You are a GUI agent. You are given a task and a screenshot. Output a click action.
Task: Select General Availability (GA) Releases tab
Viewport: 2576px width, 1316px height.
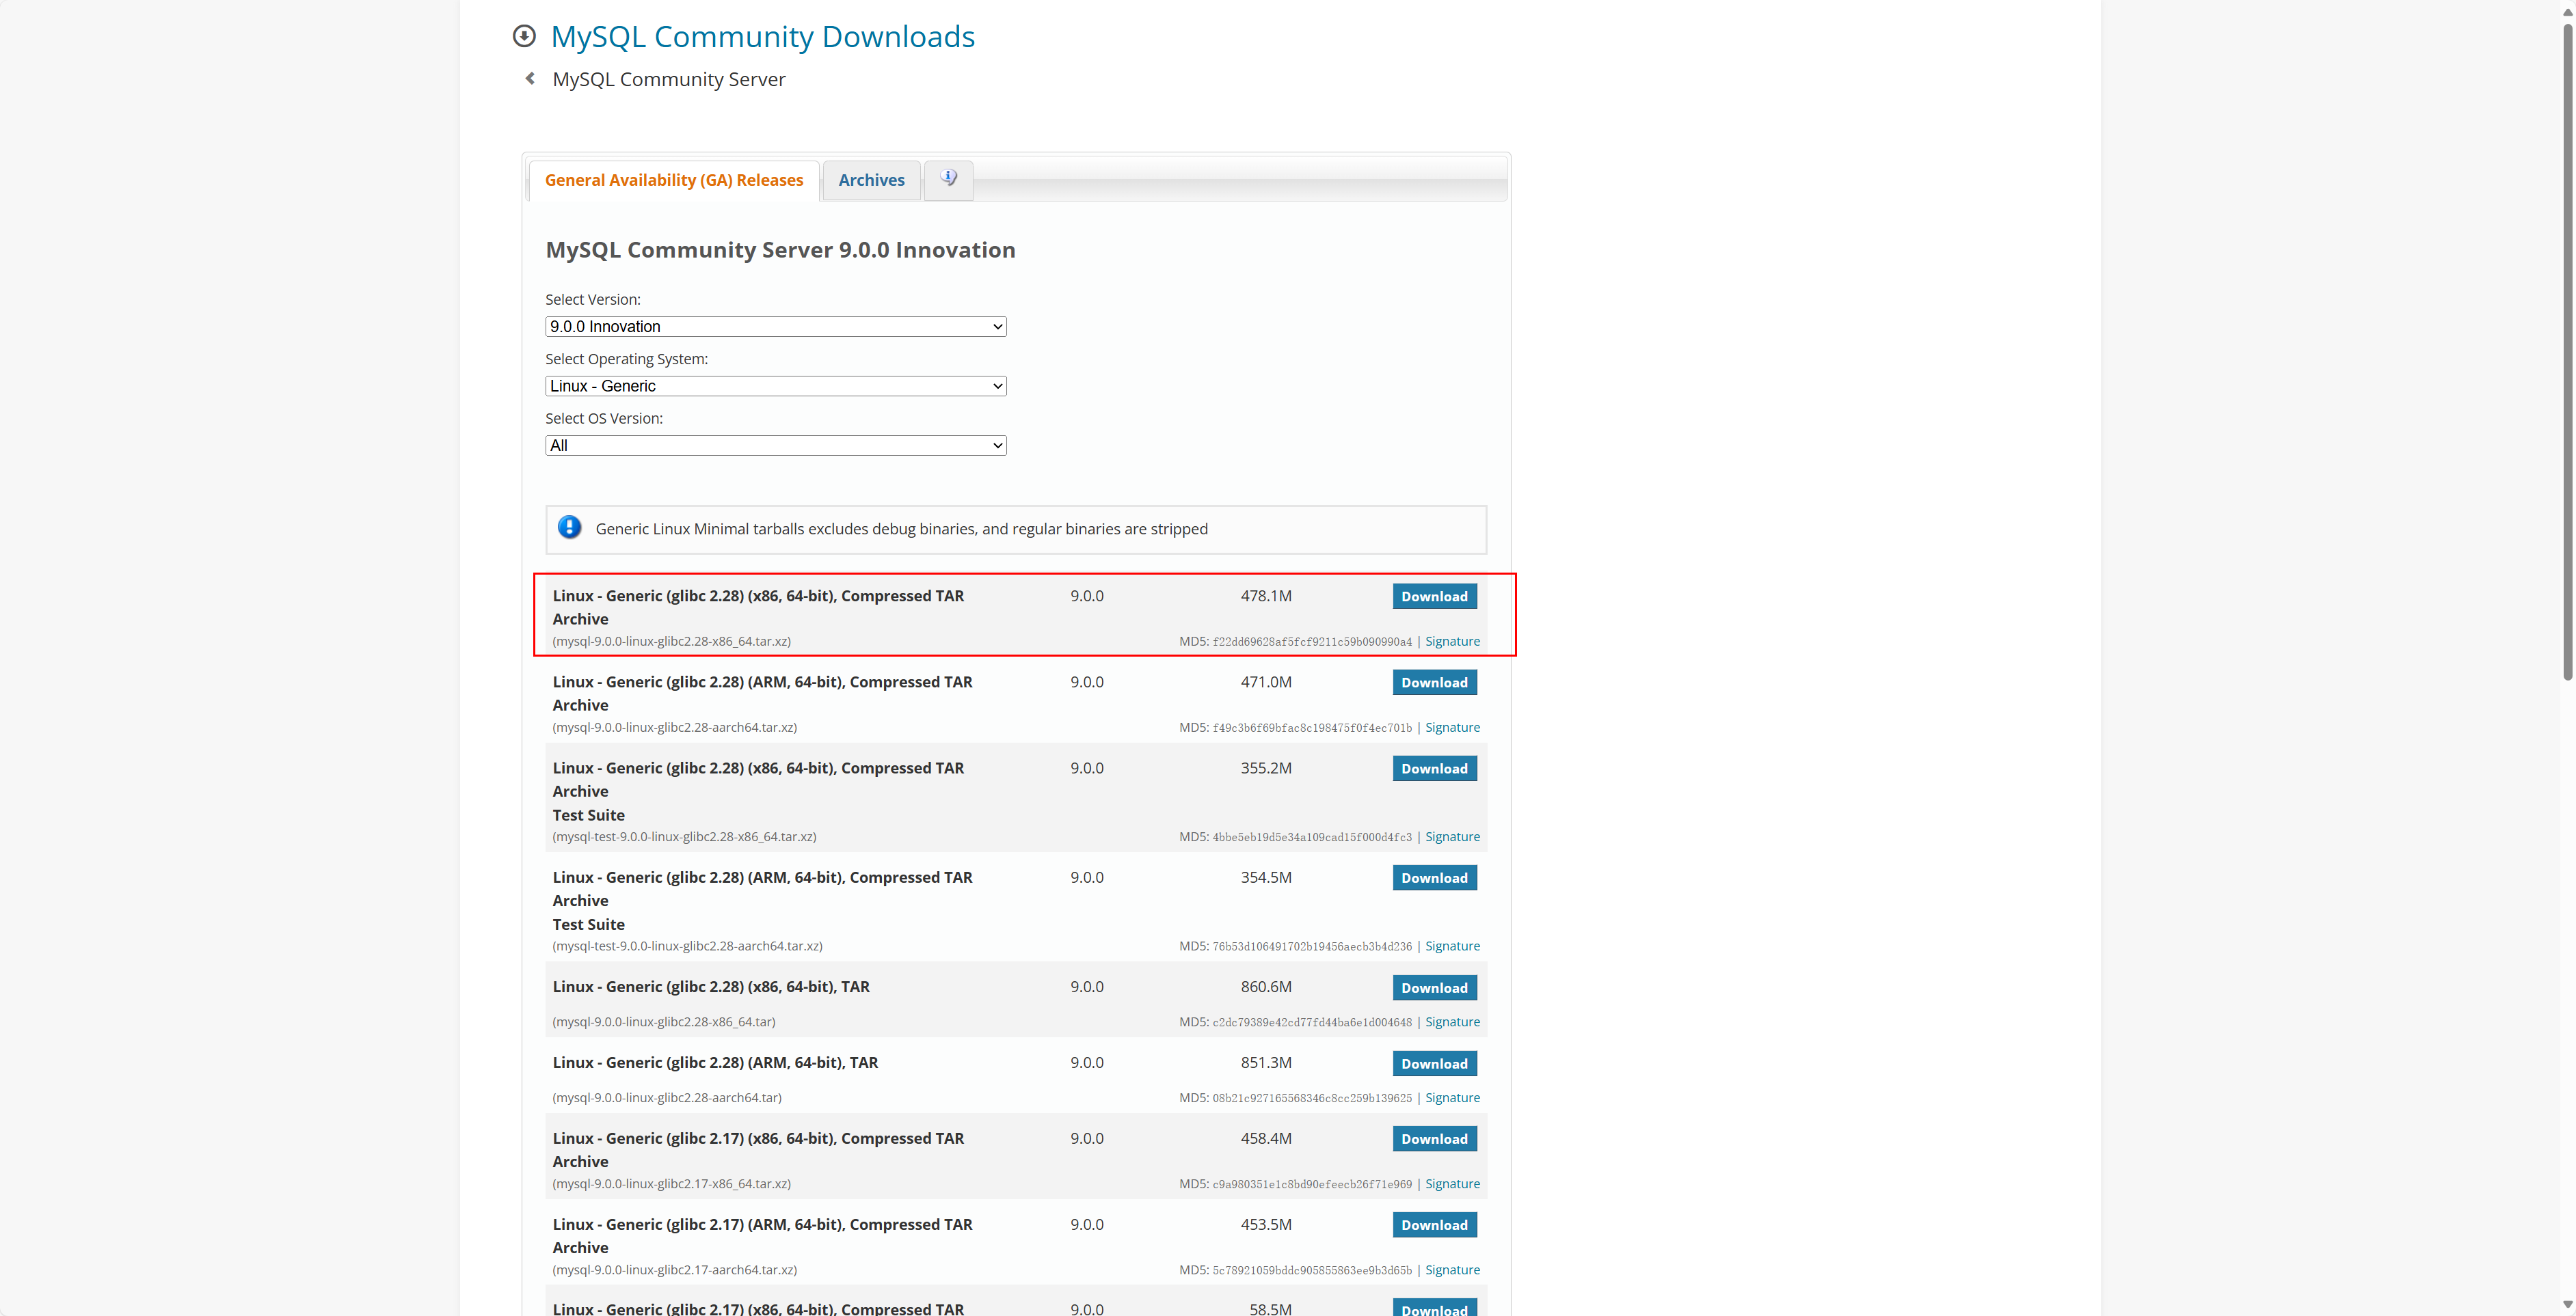pyautogui.click(x=673, y=180)
